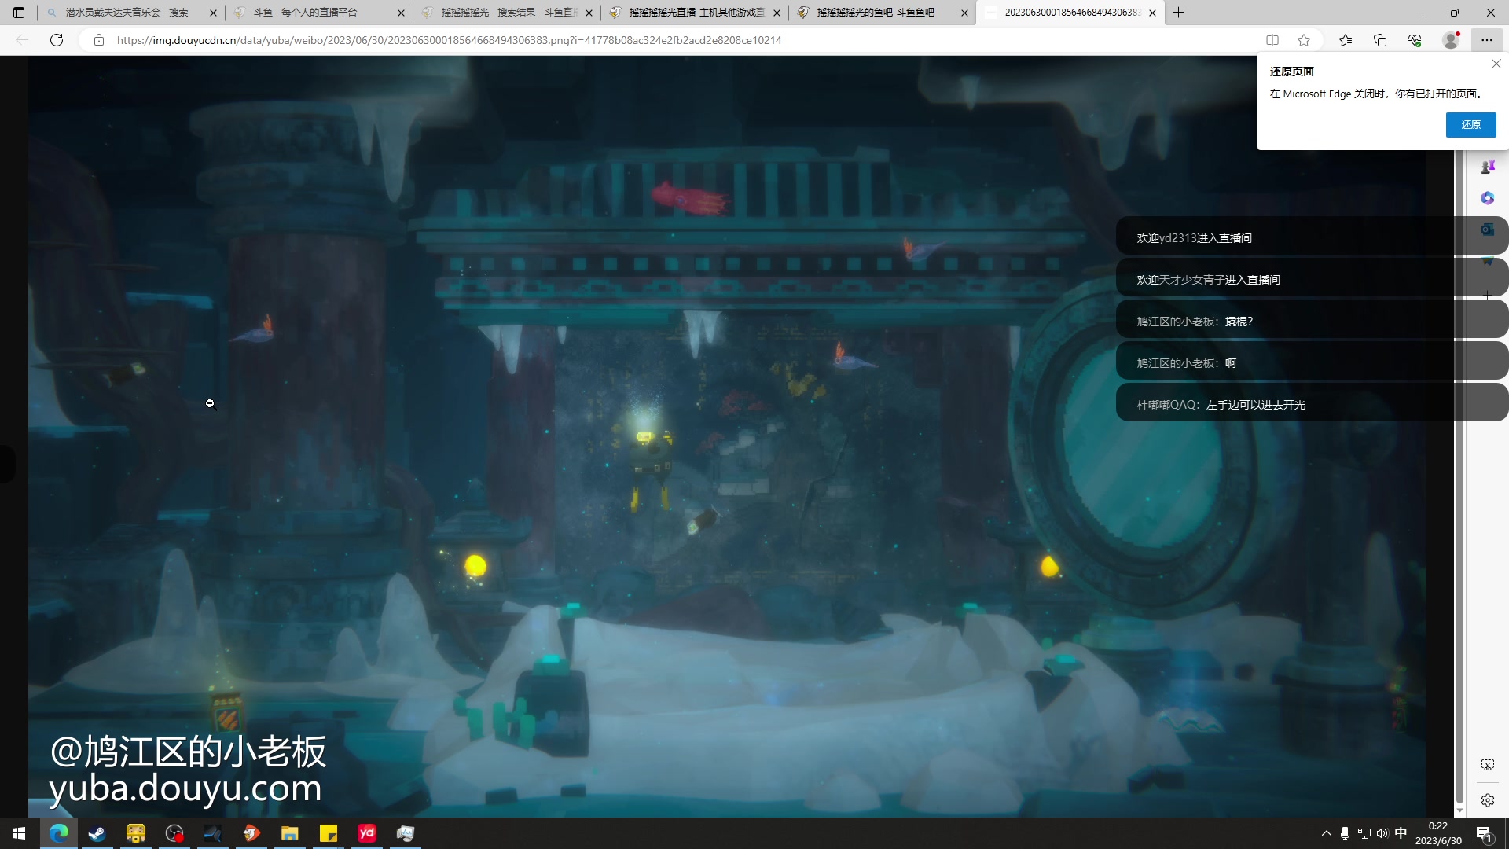The height and width of the screenshot is (849, 1509).
Task: Toggle the 中 input method indicator
Action: pyautogui.click(x=1401, y=833)
